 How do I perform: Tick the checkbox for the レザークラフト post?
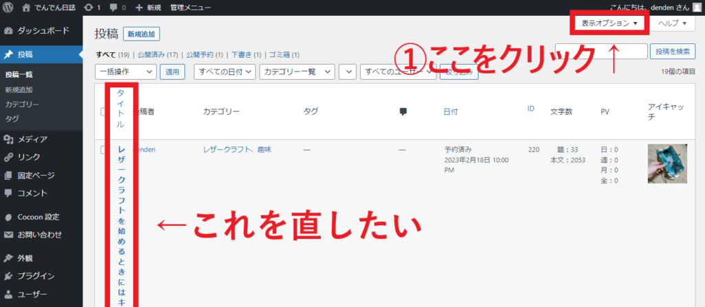pos(103,149)
